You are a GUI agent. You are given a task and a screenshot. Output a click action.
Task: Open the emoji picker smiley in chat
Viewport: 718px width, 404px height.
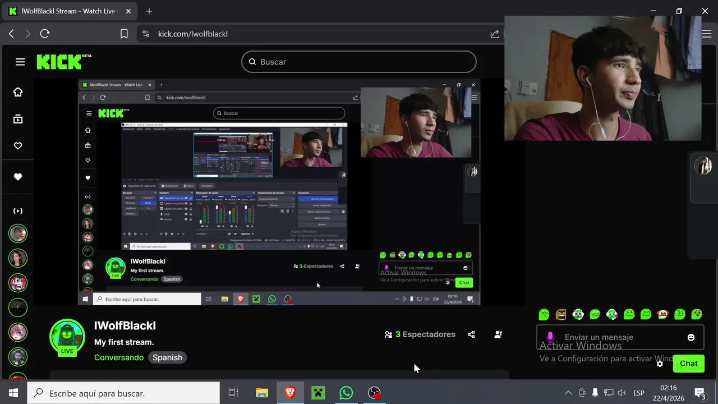coord(691,337)
